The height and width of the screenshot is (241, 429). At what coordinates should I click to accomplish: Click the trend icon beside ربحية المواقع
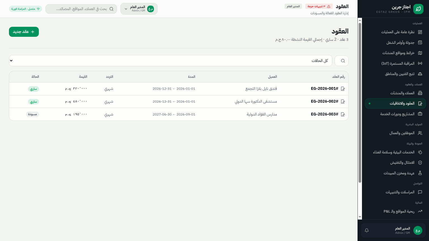(x=420, y=211)
